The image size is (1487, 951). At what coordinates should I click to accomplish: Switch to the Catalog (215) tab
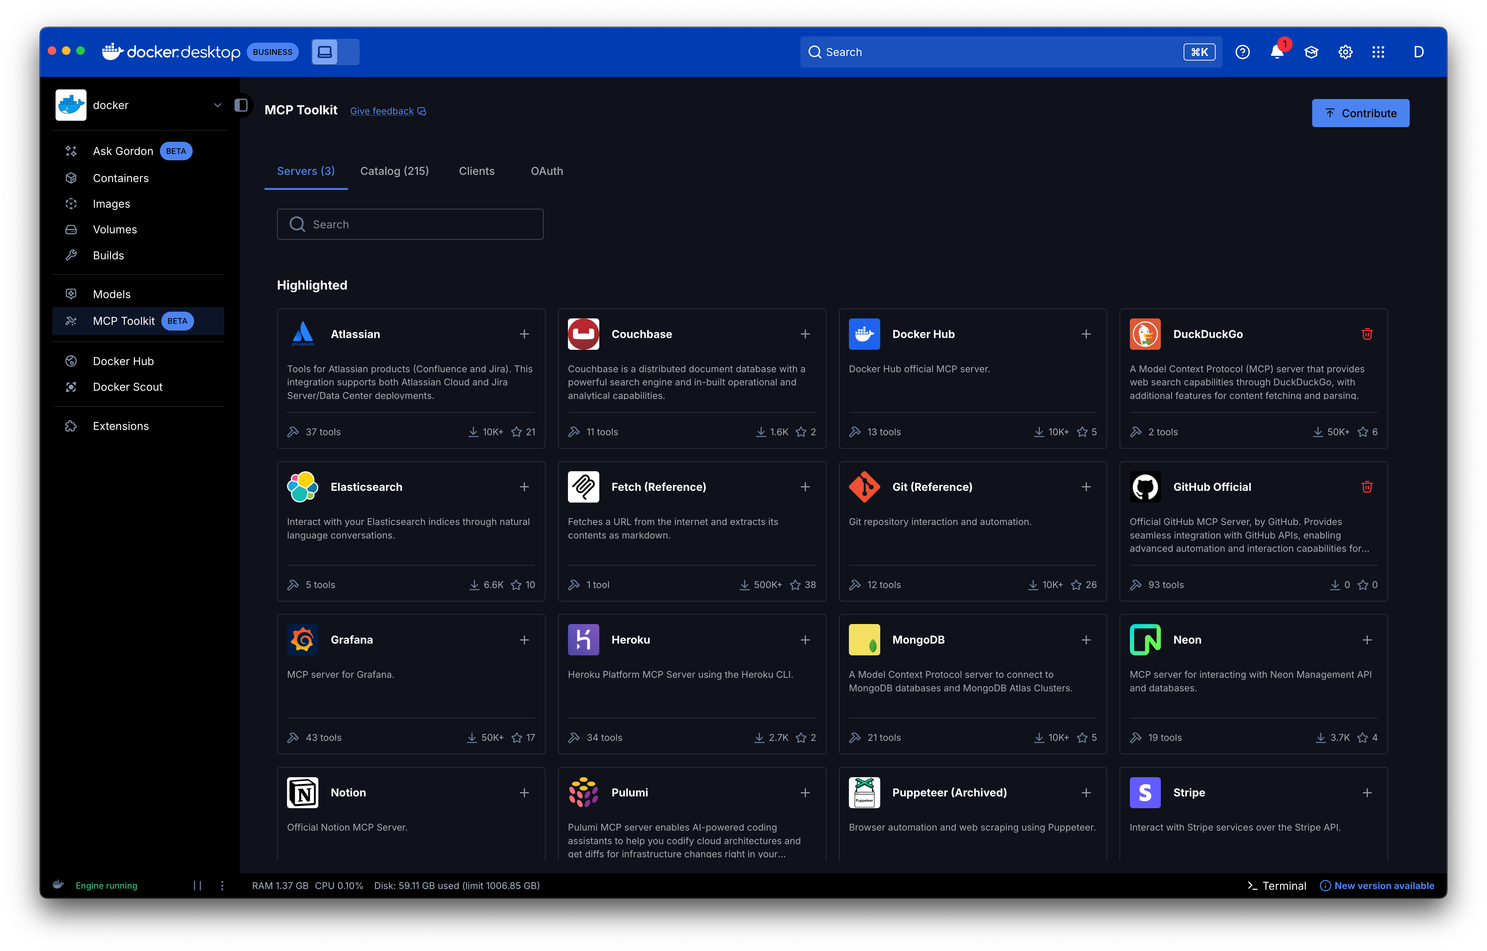click(394, 171)
